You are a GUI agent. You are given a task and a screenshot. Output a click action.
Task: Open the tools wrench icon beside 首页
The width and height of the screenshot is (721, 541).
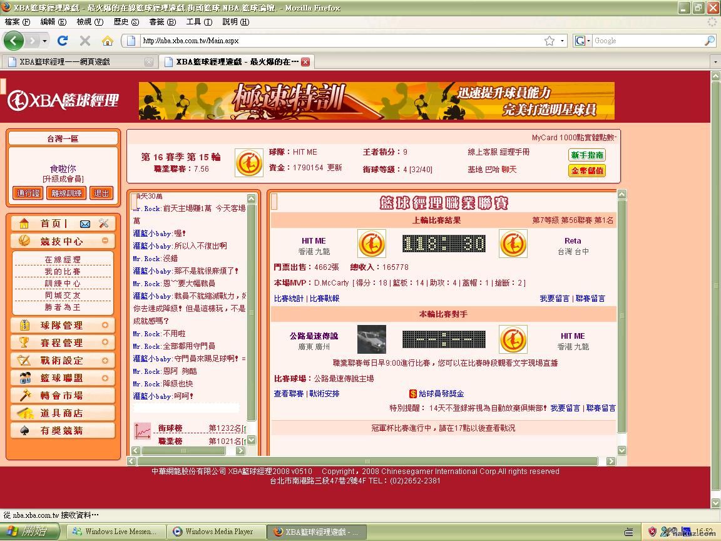(x=104, y=224)
